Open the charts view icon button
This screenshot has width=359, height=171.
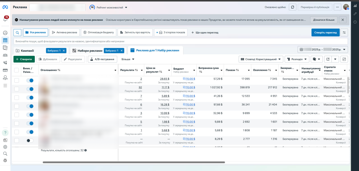click(x=344, y=59)
